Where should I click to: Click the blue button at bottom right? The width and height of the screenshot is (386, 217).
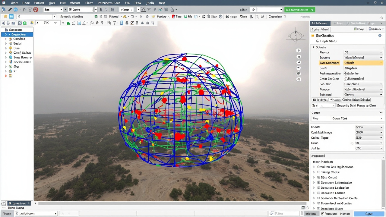[369, 214]
